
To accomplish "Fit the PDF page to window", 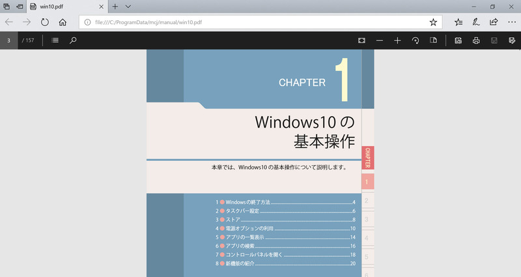I will point(361,40).
